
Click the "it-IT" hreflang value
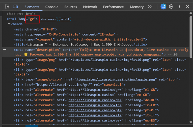150,115
